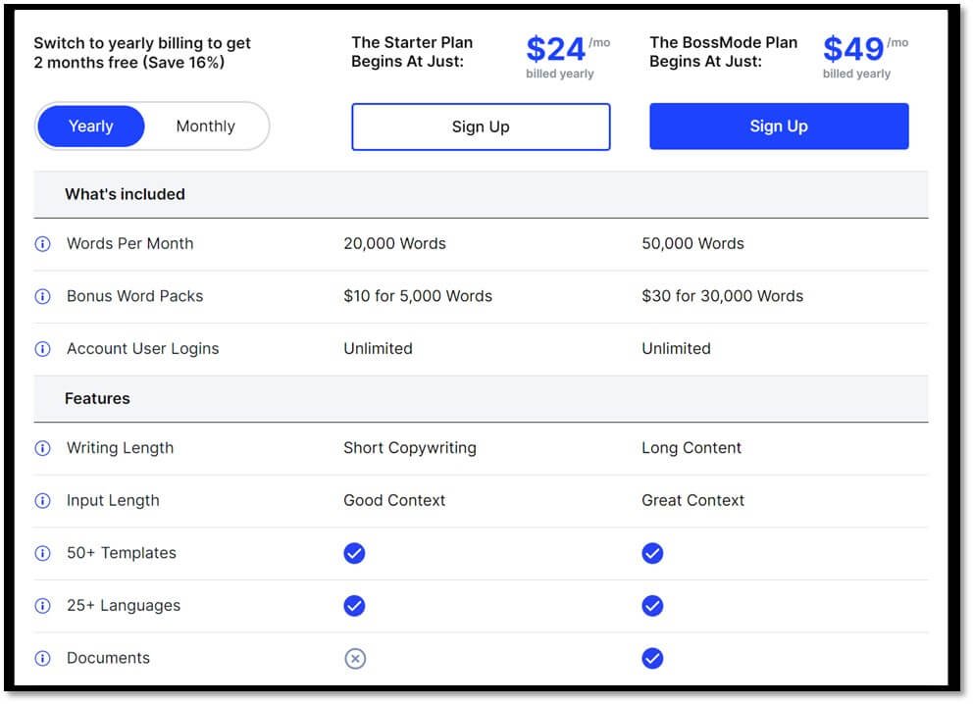Click the 'Input Length' label

pyautogui.click(x=113, y=501)
